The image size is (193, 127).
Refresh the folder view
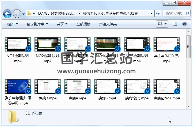(x=158, y=14)
